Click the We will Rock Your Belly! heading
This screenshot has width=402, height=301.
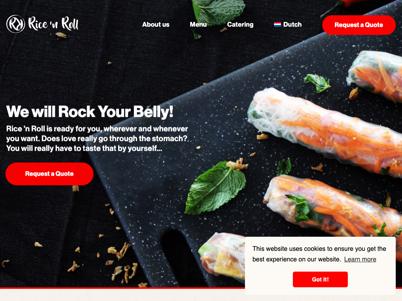(90, 112)
